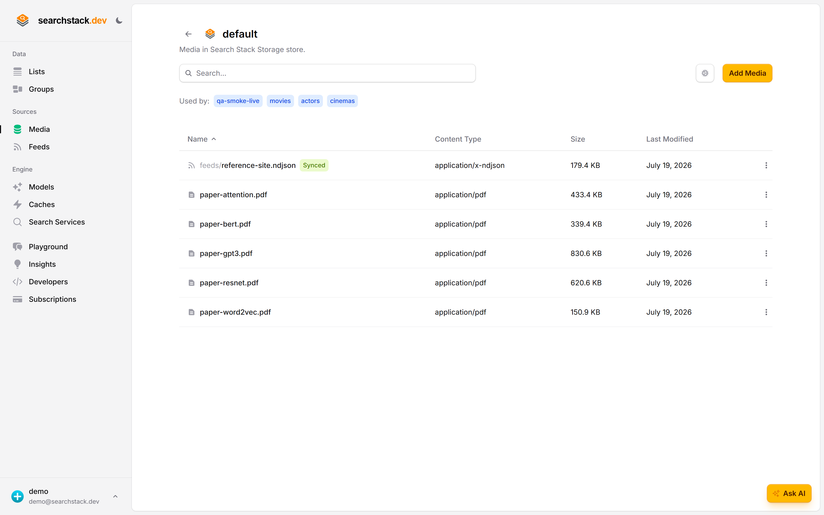Open the actors tag
The height and width of the screenshot is (515, 824).
click(310, 101)
